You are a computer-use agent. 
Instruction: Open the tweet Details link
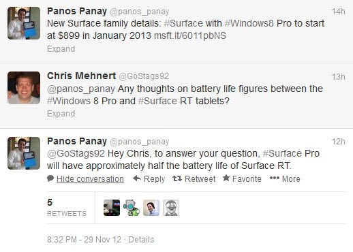coord(141,240)
